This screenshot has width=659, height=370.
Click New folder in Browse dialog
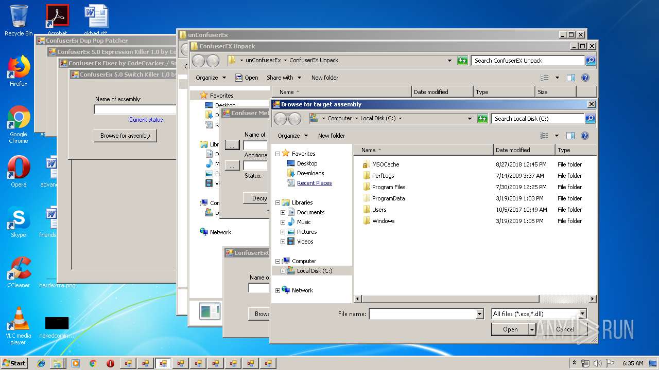pos(332,136)
